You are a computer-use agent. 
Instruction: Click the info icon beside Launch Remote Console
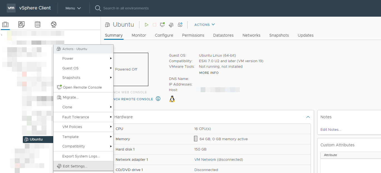click(x=158, y=99)
